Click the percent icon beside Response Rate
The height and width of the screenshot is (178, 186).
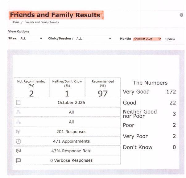click(x=18, y=151)
